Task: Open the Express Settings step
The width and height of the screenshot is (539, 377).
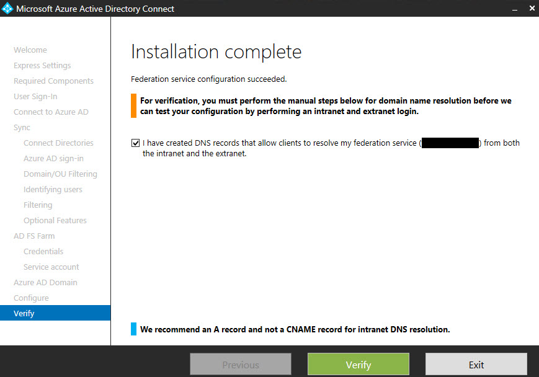Action: coord(42,66)
